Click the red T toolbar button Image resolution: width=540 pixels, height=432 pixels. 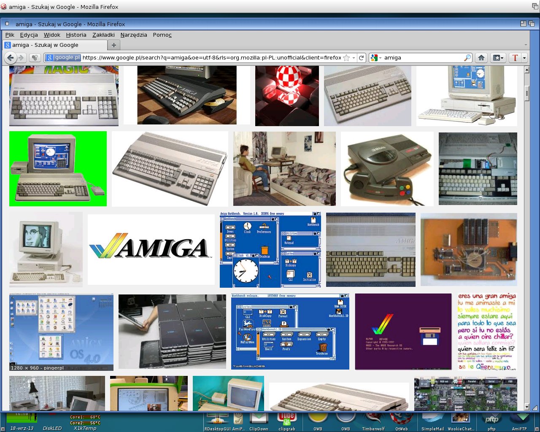click(515, 58)
